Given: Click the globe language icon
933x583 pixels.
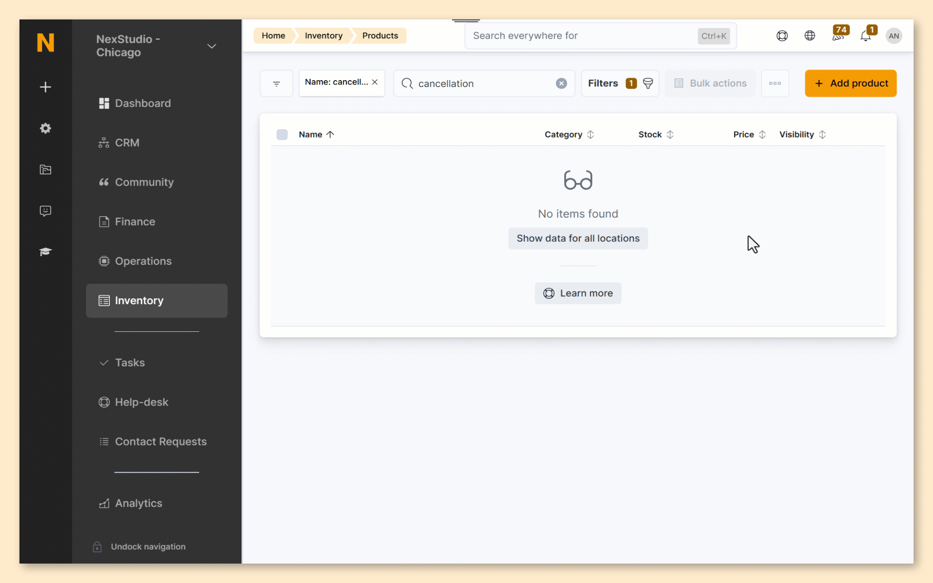Looking at the screenshot, I should (810, 35).
